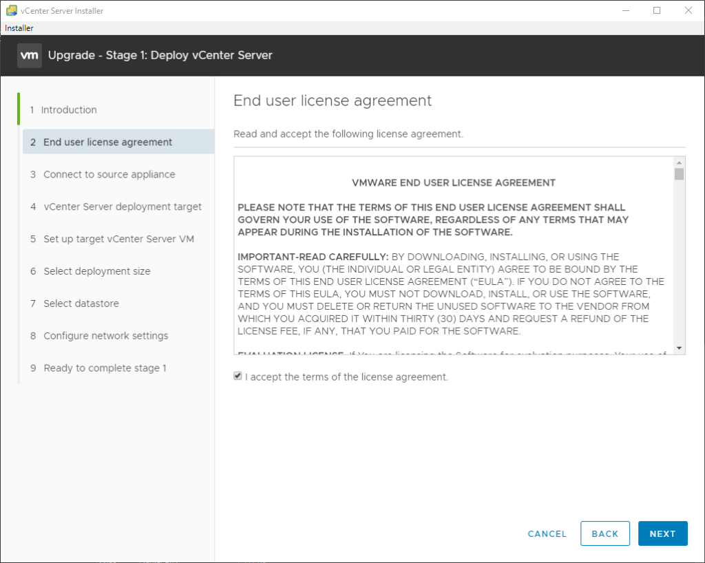Open the Installer menu
This screenshot has width=705, height=563.
[x=19, y=28]
